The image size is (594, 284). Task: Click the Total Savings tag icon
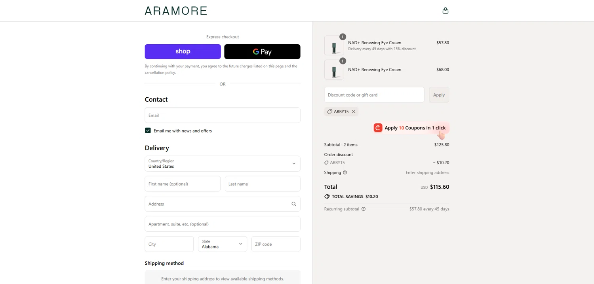[x=327, y=197]
